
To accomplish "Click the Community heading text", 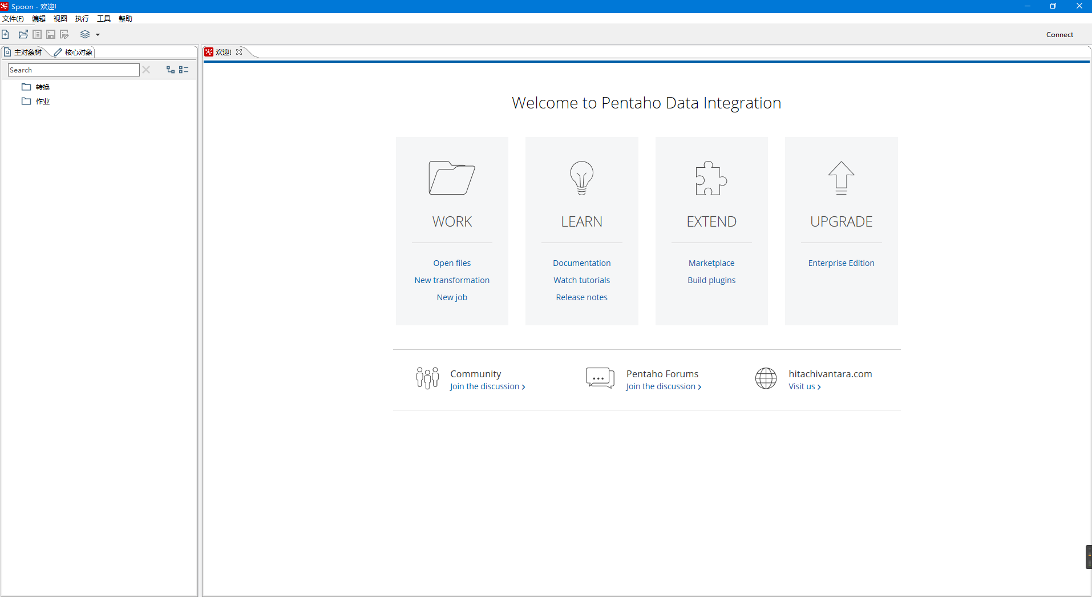I will 476,374.
